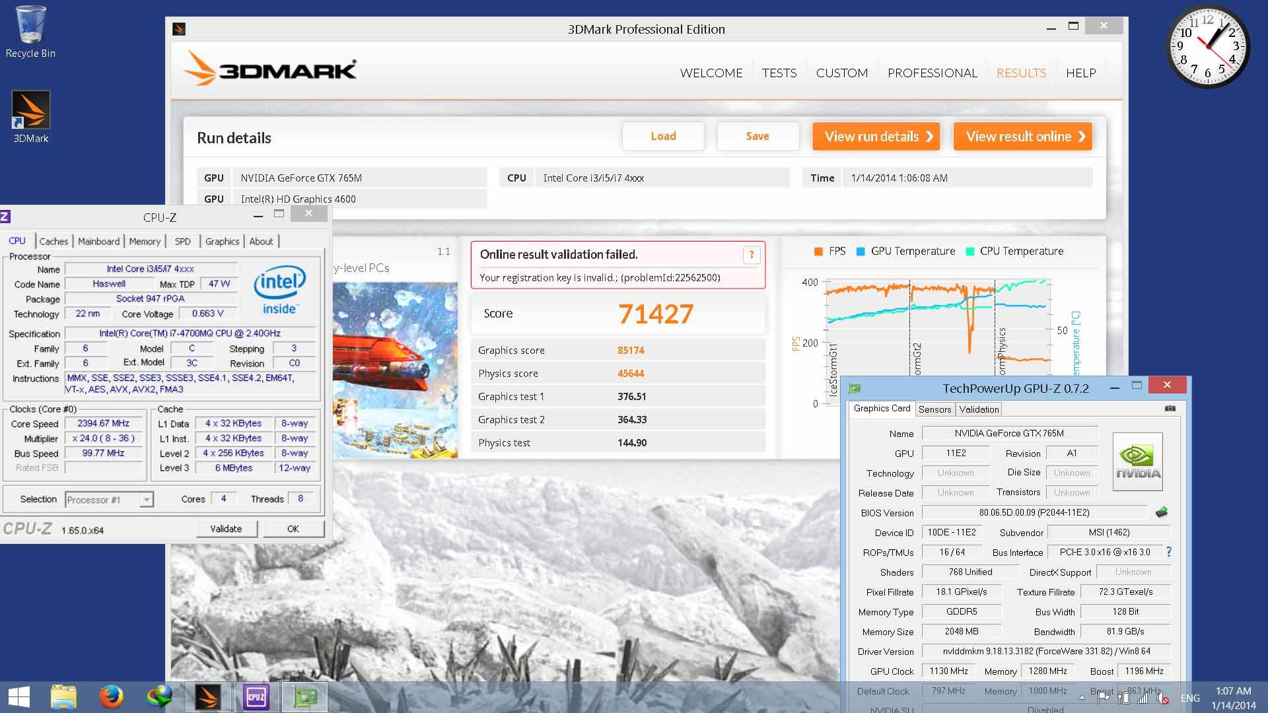Click the NVIDIA logo in GPU-Z

click(1137, 461)
